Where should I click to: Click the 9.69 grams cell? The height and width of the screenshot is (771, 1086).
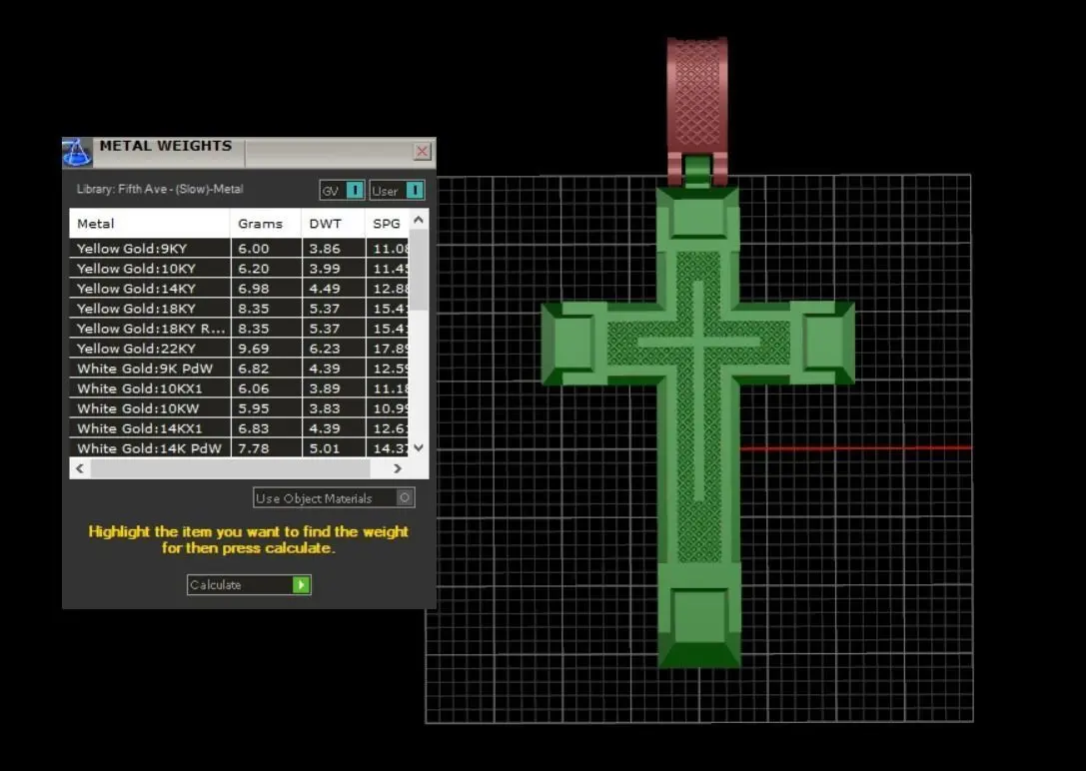click(266, 349)
